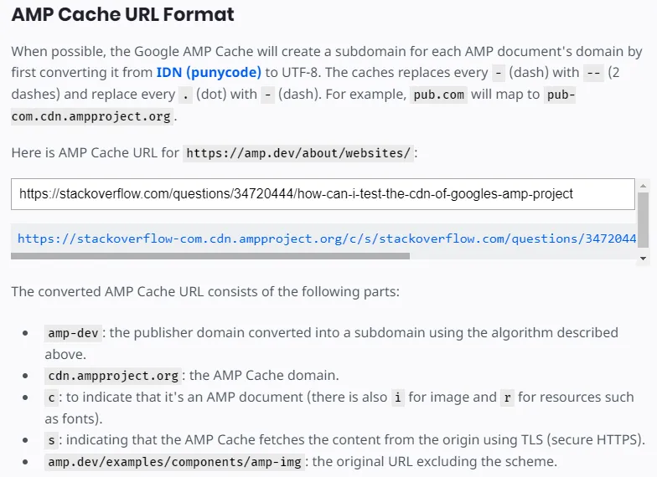This screenshot has width=657, height=477.
Task: Click the vertical scrollbar thumb beside the URL box
Action: click(644, 219)
